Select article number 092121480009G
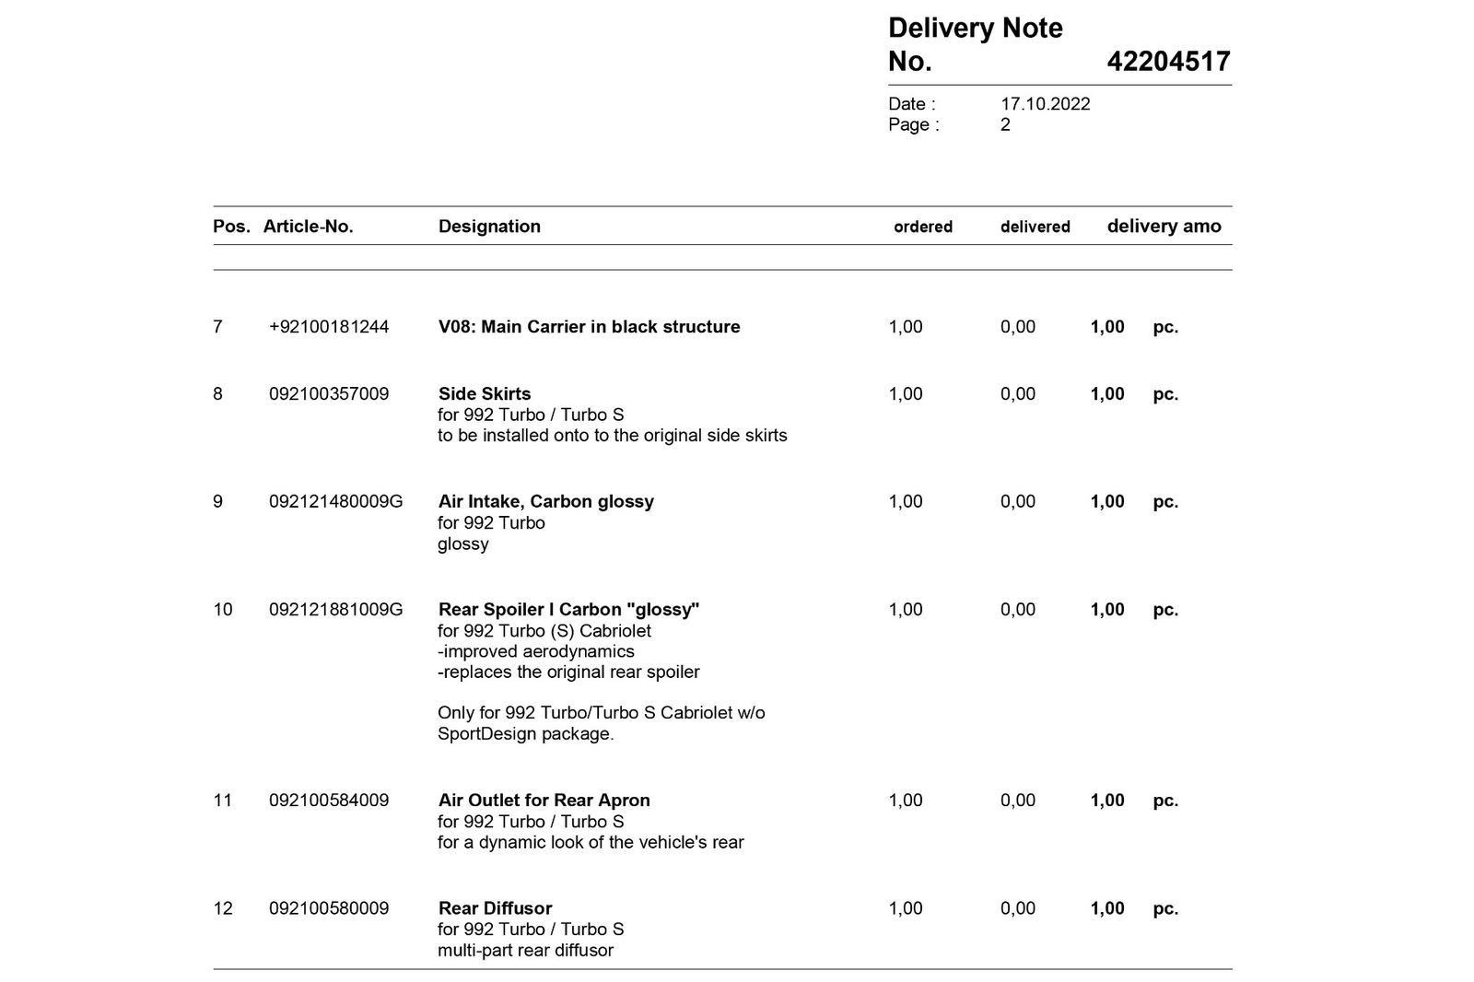The height and width of the screenshot is (982, 1474). [335, 502]
